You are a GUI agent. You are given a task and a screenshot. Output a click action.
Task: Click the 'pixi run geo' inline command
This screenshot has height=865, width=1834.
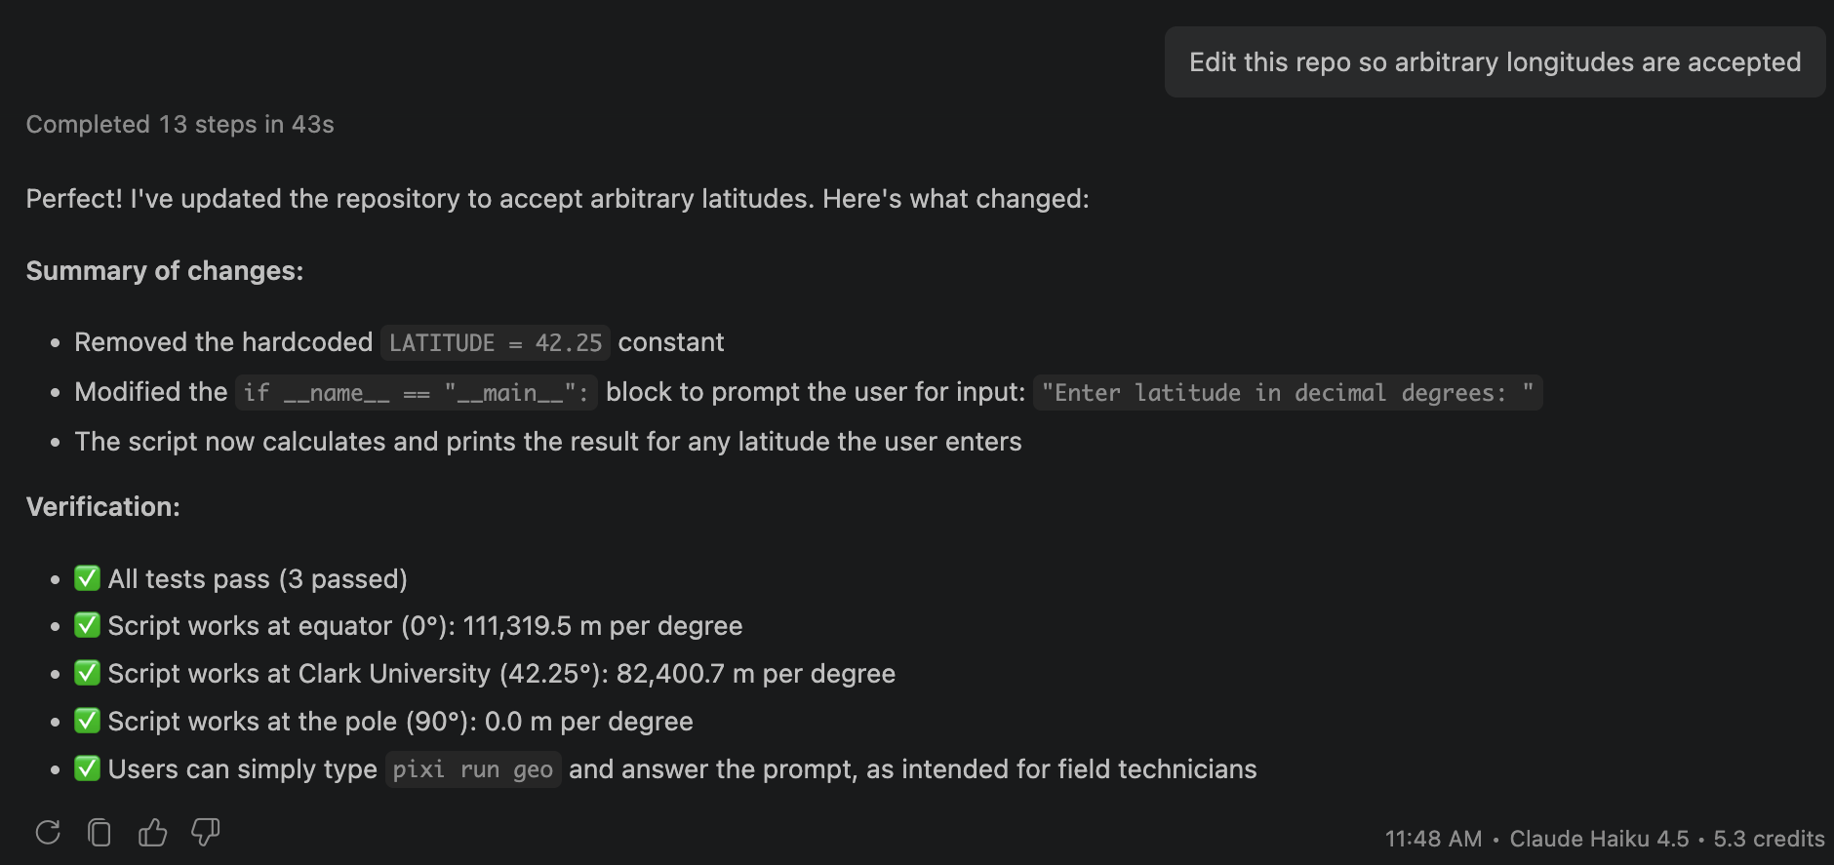[473, 769]
